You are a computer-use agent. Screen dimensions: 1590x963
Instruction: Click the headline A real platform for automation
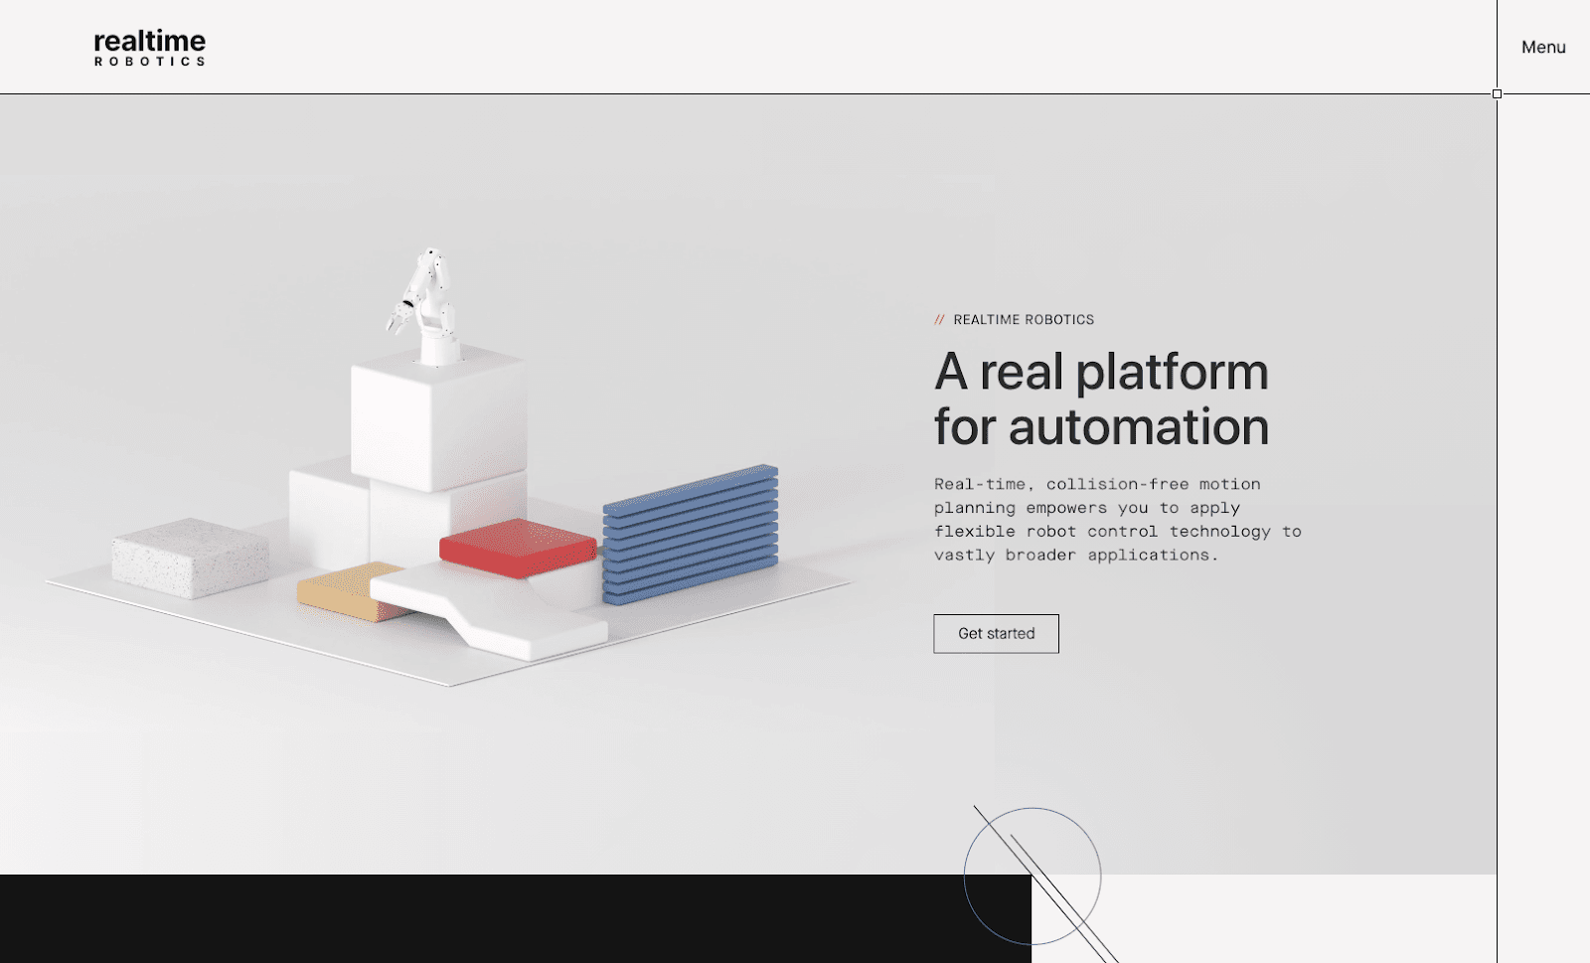click(1099, 398)
